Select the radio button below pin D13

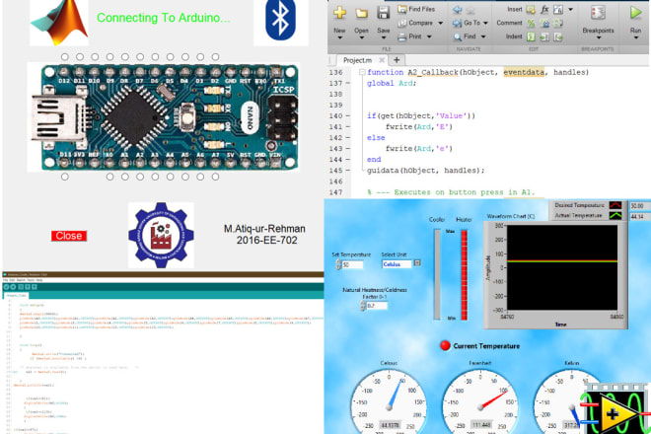(65, 177)
